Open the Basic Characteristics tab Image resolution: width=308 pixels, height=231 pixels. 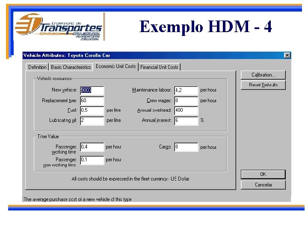[71, 67]
